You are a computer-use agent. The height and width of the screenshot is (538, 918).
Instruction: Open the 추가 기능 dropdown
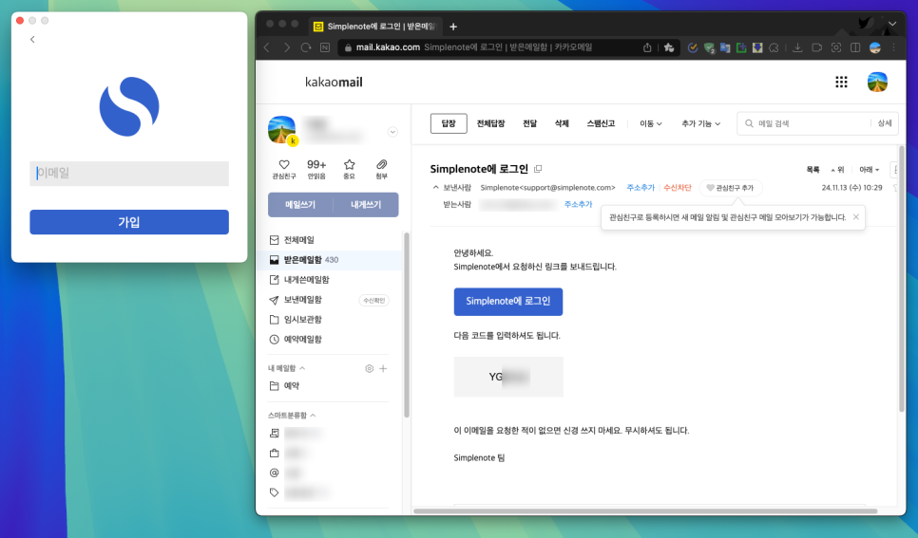[700, 123]
